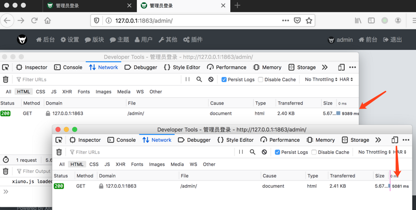Reload the page with the refresh icon
The width and height of the screenshot is (416, 210).
coord(34,20)
